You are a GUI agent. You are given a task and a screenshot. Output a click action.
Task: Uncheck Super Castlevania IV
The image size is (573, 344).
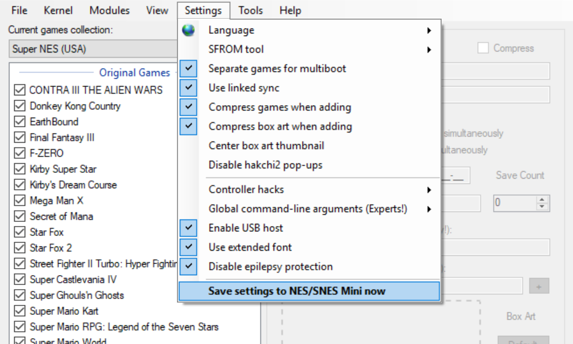pos(20,279)
